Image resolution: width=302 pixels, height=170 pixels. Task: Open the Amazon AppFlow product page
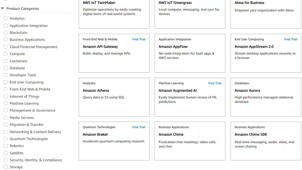pos(173,47)
